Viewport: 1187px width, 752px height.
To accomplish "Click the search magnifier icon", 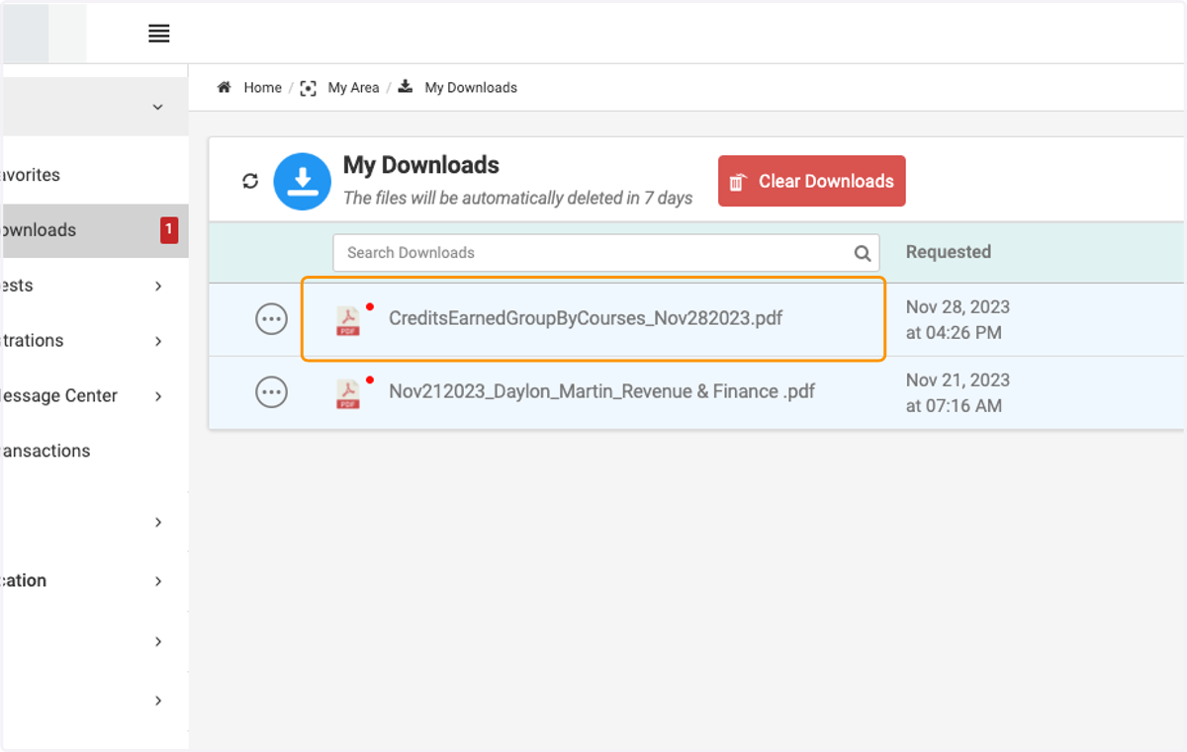I will click(x=863, y=253).
